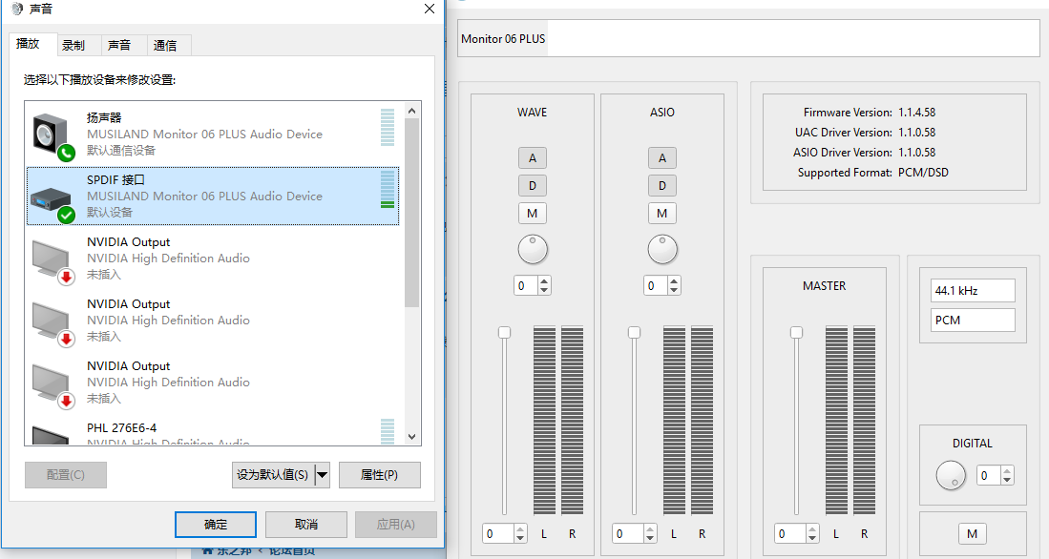The width and height of the screenshot is (1049, 559).
Task: Toggle the ASIO channel D button
Action: [x=661, y=185]
